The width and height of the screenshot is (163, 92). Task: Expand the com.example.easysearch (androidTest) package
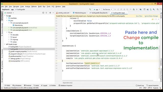click(x=9, y=28)
